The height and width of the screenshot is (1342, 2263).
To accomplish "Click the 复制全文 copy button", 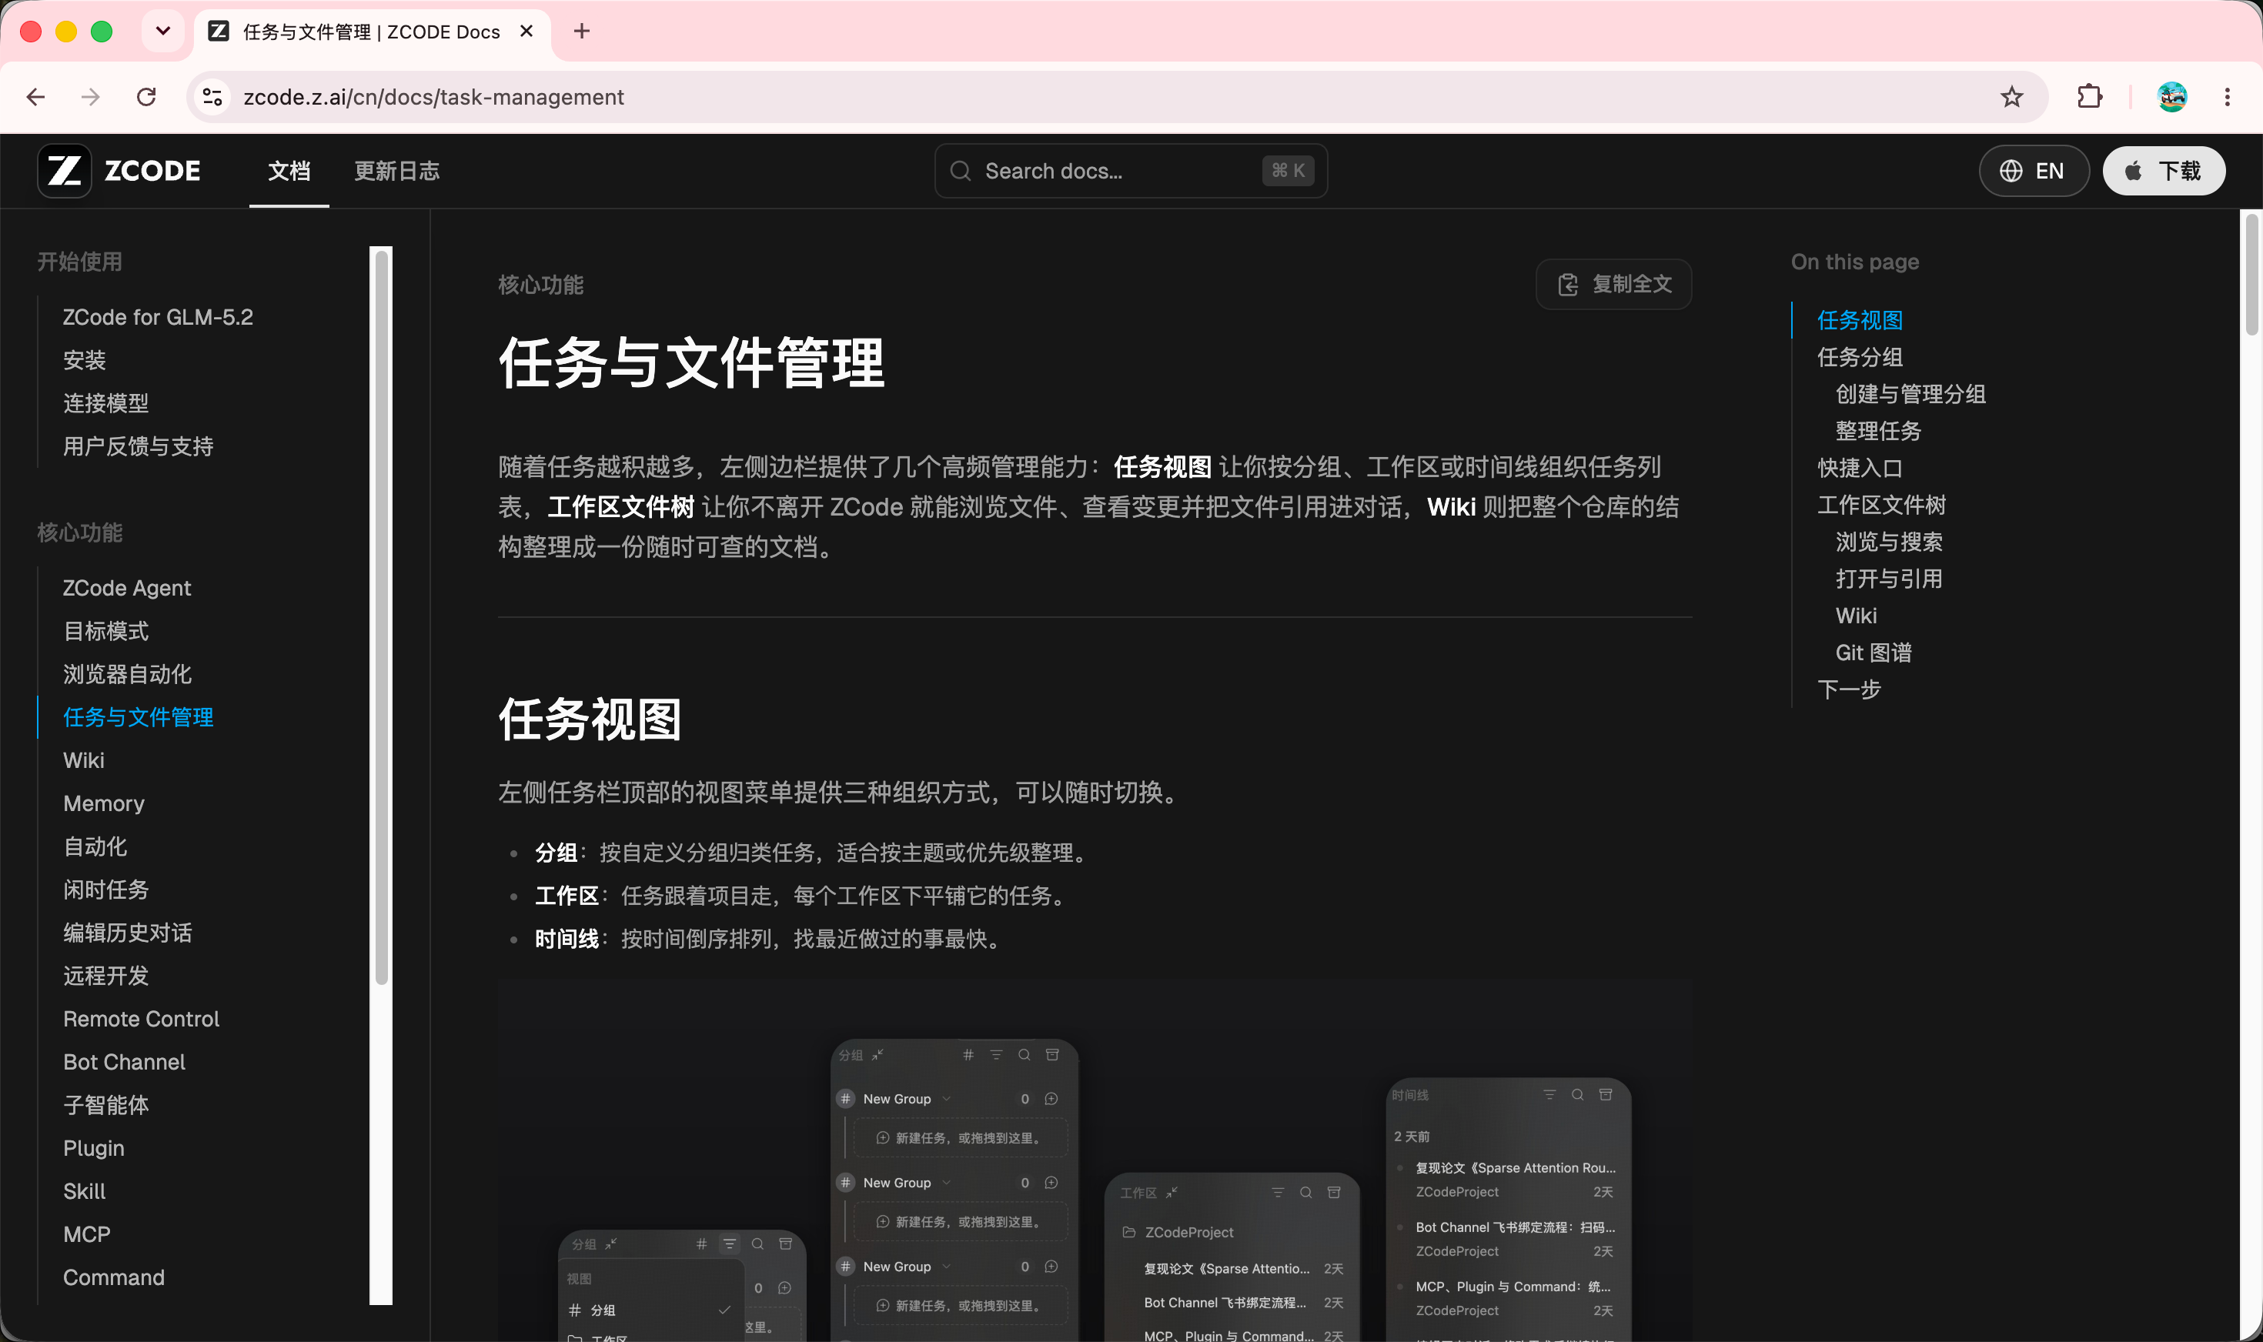I will 1613,285.
